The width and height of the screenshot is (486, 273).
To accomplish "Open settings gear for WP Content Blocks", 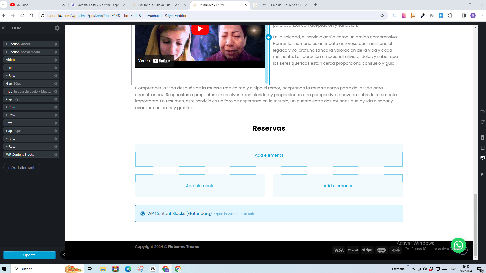I will [x=56, y=155].
